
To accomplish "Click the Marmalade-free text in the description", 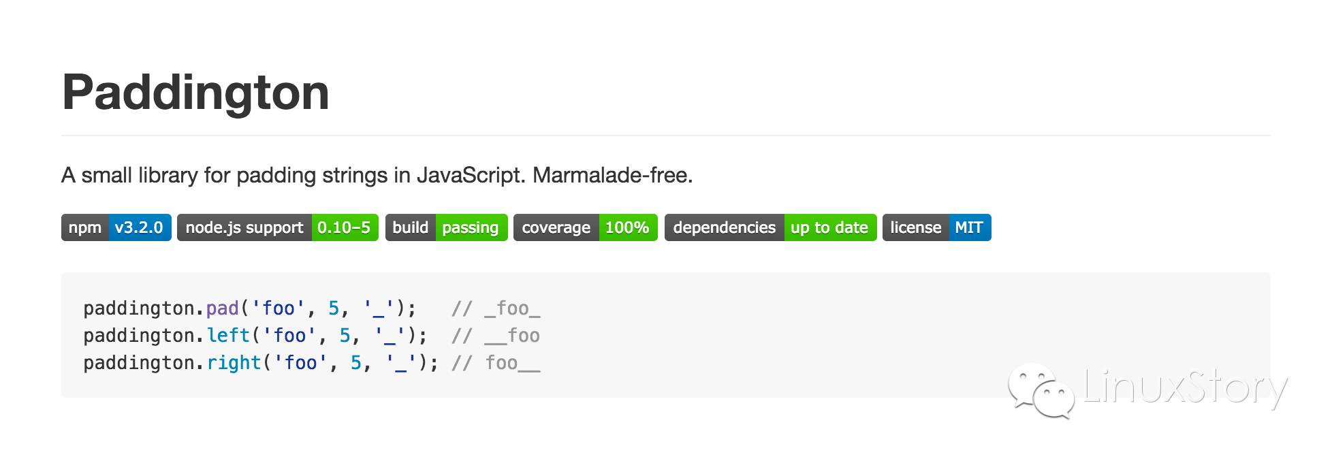I will coord(612,176).
